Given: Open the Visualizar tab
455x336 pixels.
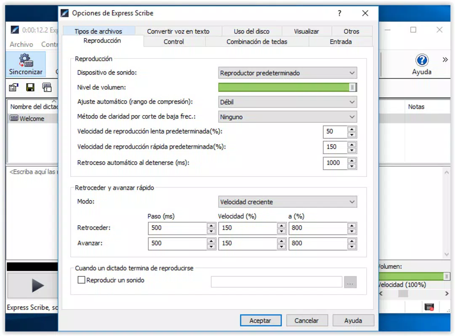Looking at the screenshot, I should (306, 31).
